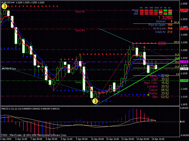Click the yellow circled 3 marker at the 10 Apr low

click(x=95, y=101)
